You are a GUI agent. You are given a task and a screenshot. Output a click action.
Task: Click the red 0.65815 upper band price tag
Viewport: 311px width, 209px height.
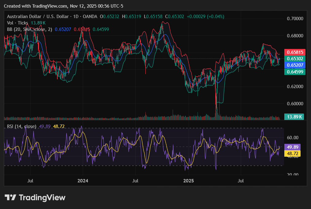click(x=294, y=52)
